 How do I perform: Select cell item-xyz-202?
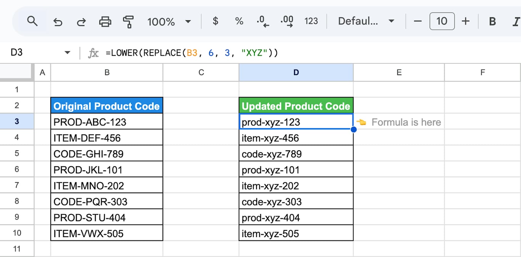click(x=296, y=185)
